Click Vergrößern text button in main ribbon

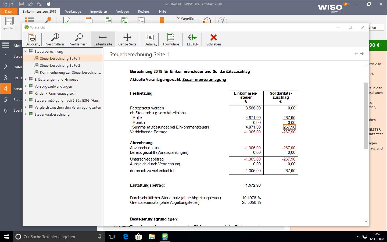[x=186, y=19]
